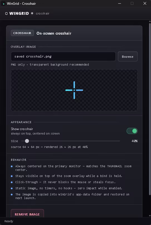Click the WinGrid hexagon logo icon

[6, 13]
